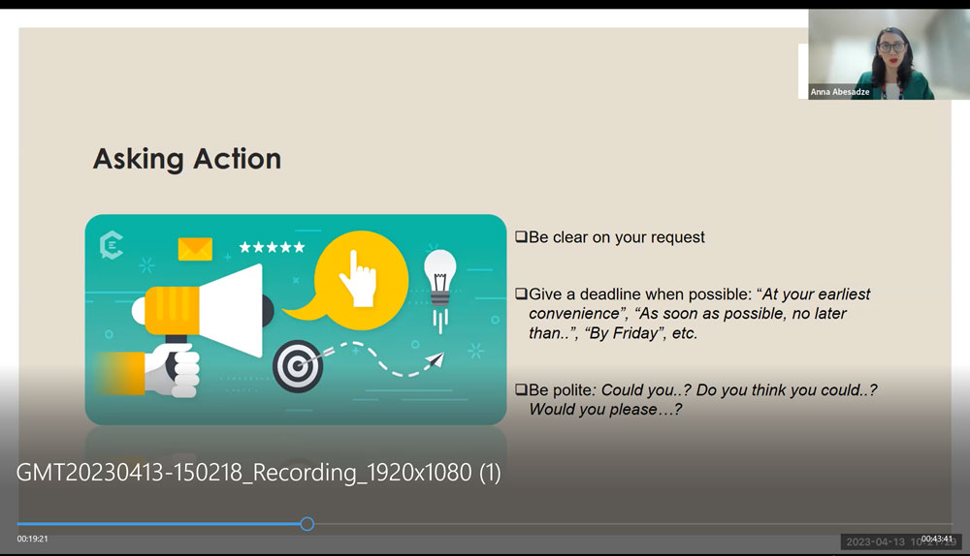
Task: Check the box beside "Give a deadline when possible"
Action: click(x=521, y=293)
